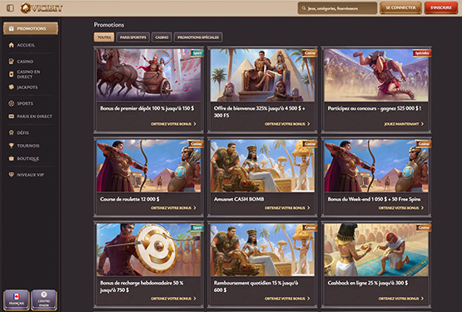Click the S'inscrire button
The width and height of the screenshot is (462, 312).
point(441,8)
